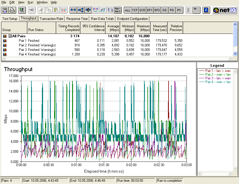Screen dimensions: 239x184
Task: Click the Run test (running man) icon
Action: [22, 10]
